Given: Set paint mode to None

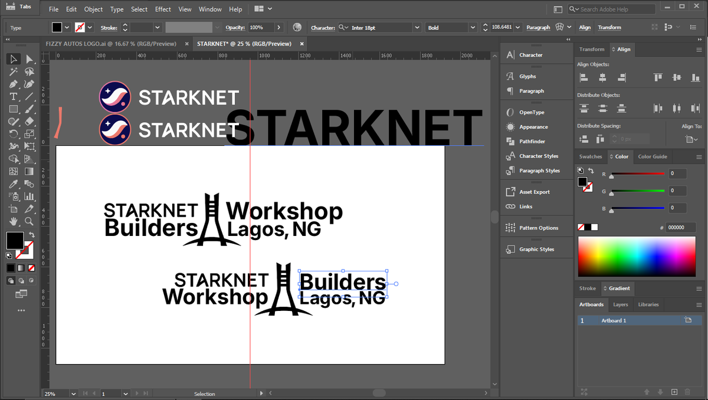Looking at the screenshot, I should [x=31, y=267].
